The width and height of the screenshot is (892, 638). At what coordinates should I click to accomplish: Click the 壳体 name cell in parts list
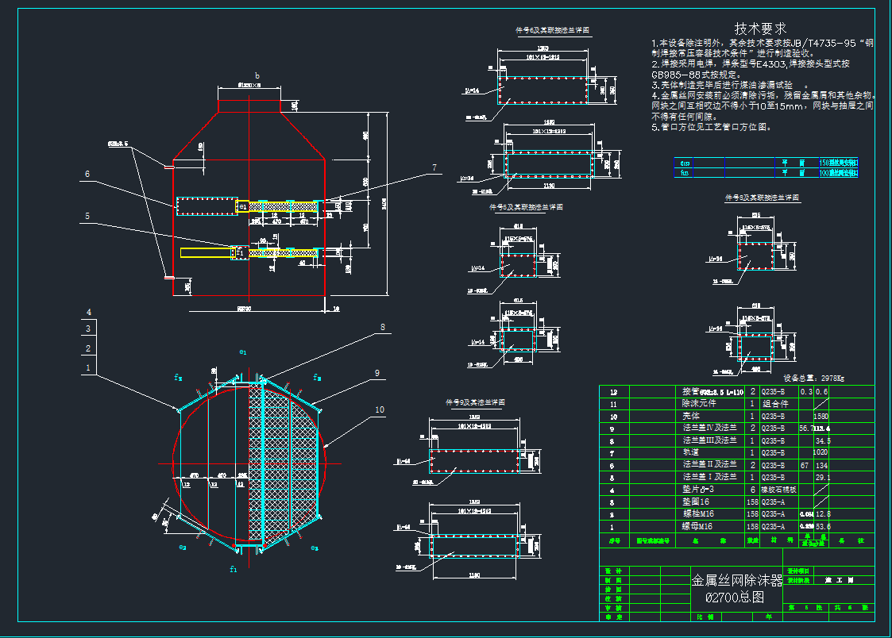691,416
